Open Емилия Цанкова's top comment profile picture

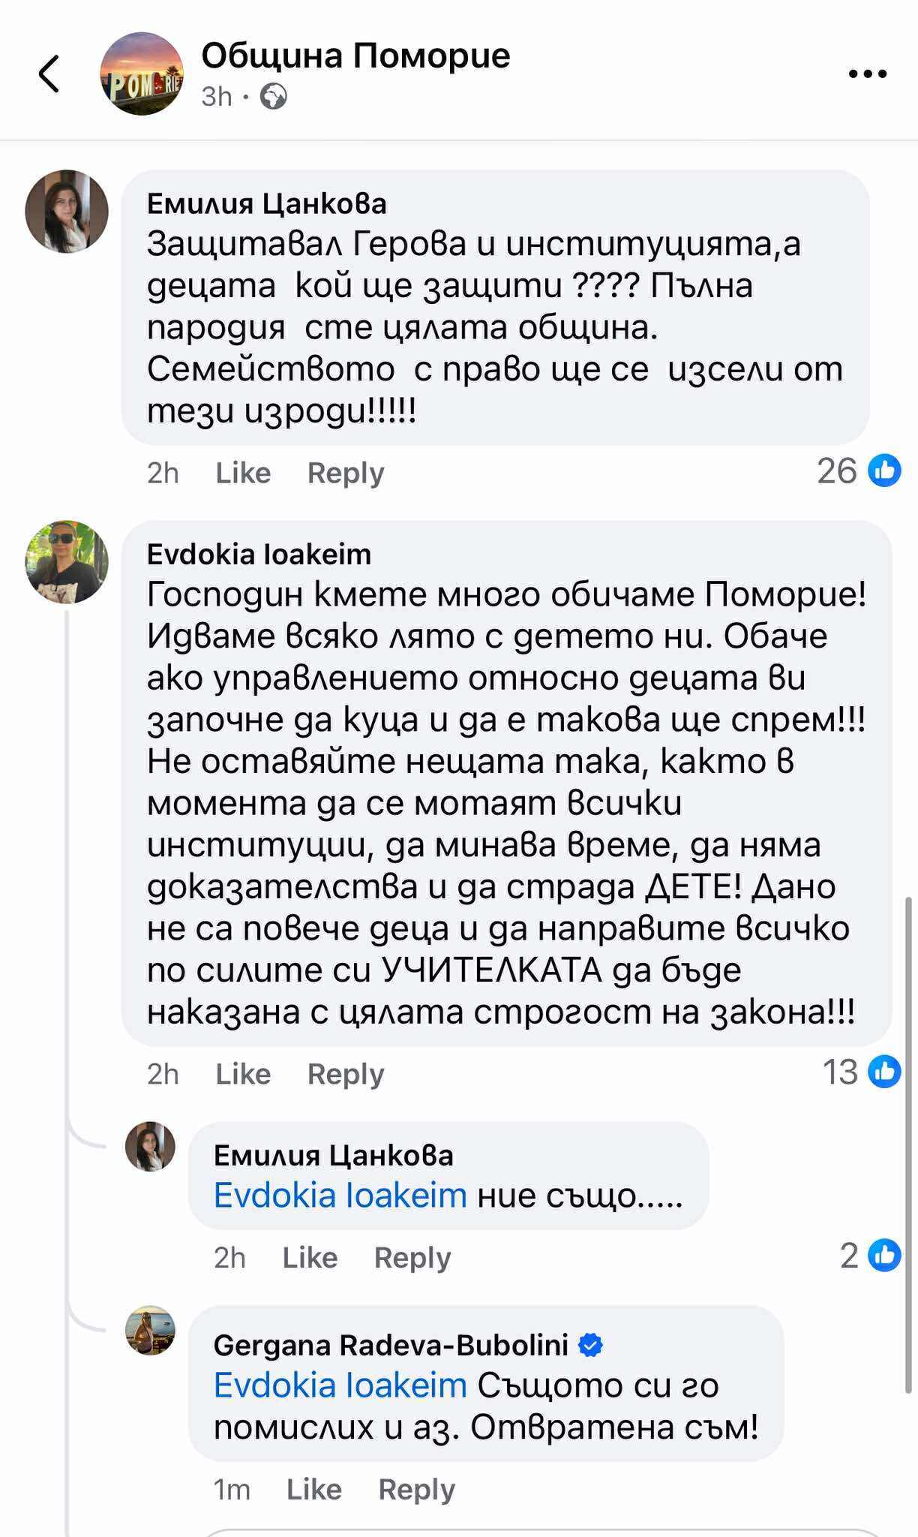tap(67, 212)
